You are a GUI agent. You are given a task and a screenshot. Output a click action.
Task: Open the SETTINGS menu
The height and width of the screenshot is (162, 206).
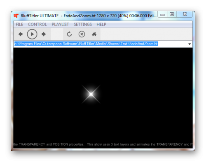(83, 24)
